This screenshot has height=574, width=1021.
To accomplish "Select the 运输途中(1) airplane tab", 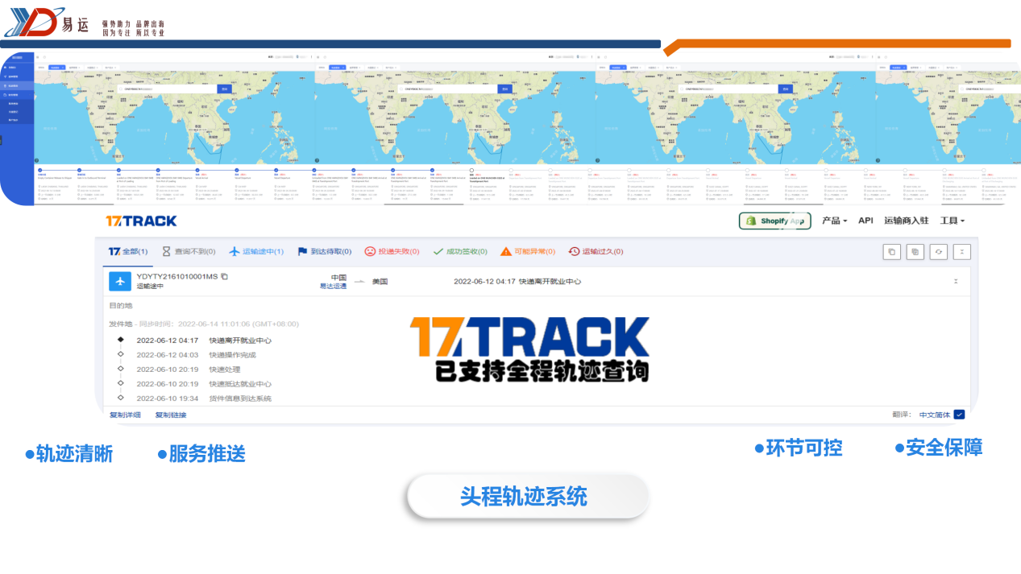I will click(256, 251).
